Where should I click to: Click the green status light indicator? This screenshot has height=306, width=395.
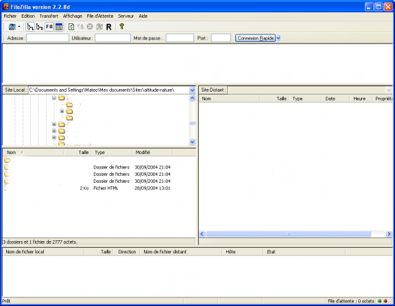(x=380, y=301)
